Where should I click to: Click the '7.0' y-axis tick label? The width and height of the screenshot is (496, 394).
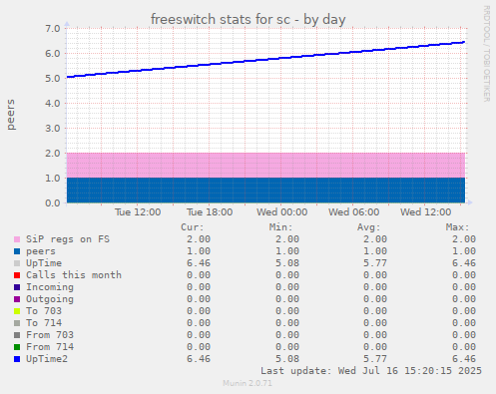(53, 28)
